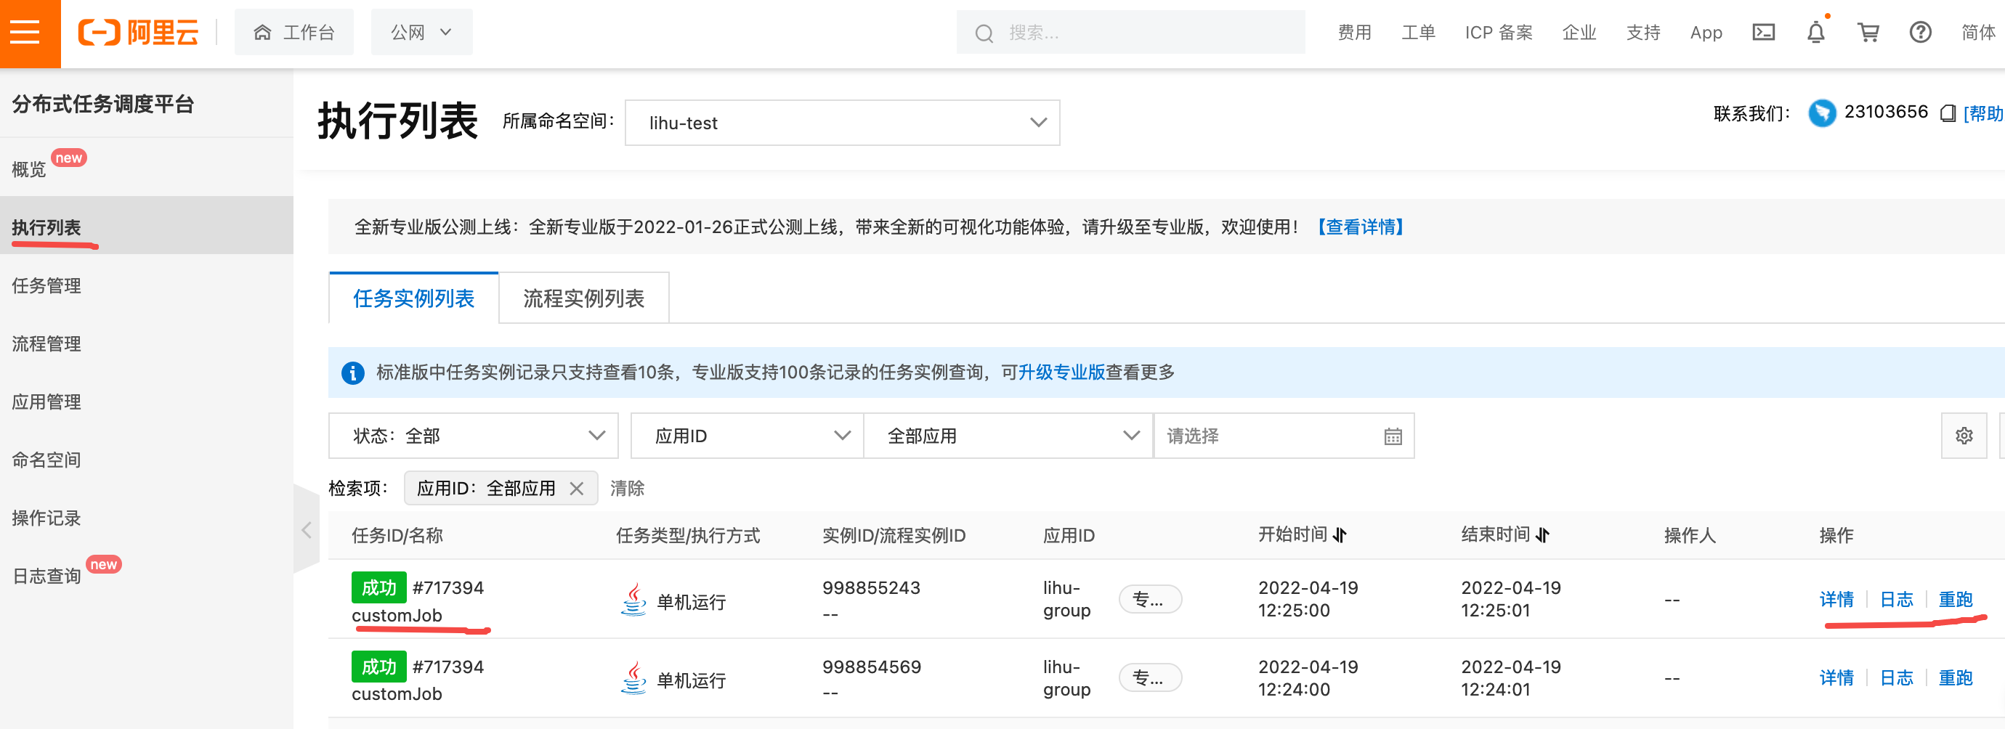This screenshot has height=729, width=2005.
Task: Open the App menu item
Action: coord(1706,33)
